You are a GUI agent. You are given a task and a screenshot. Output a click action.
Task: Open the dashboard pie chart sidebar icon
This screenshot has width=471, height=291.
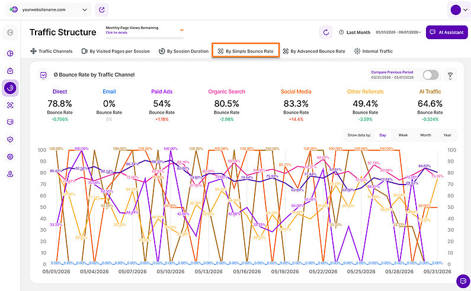point(10,53)
